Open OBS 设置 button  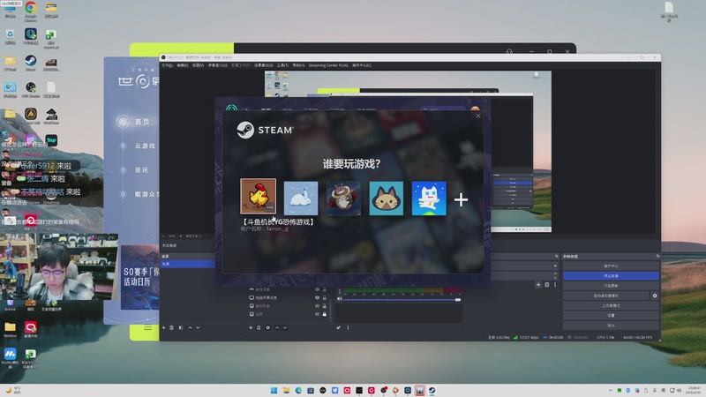click(x=611, y=316)
